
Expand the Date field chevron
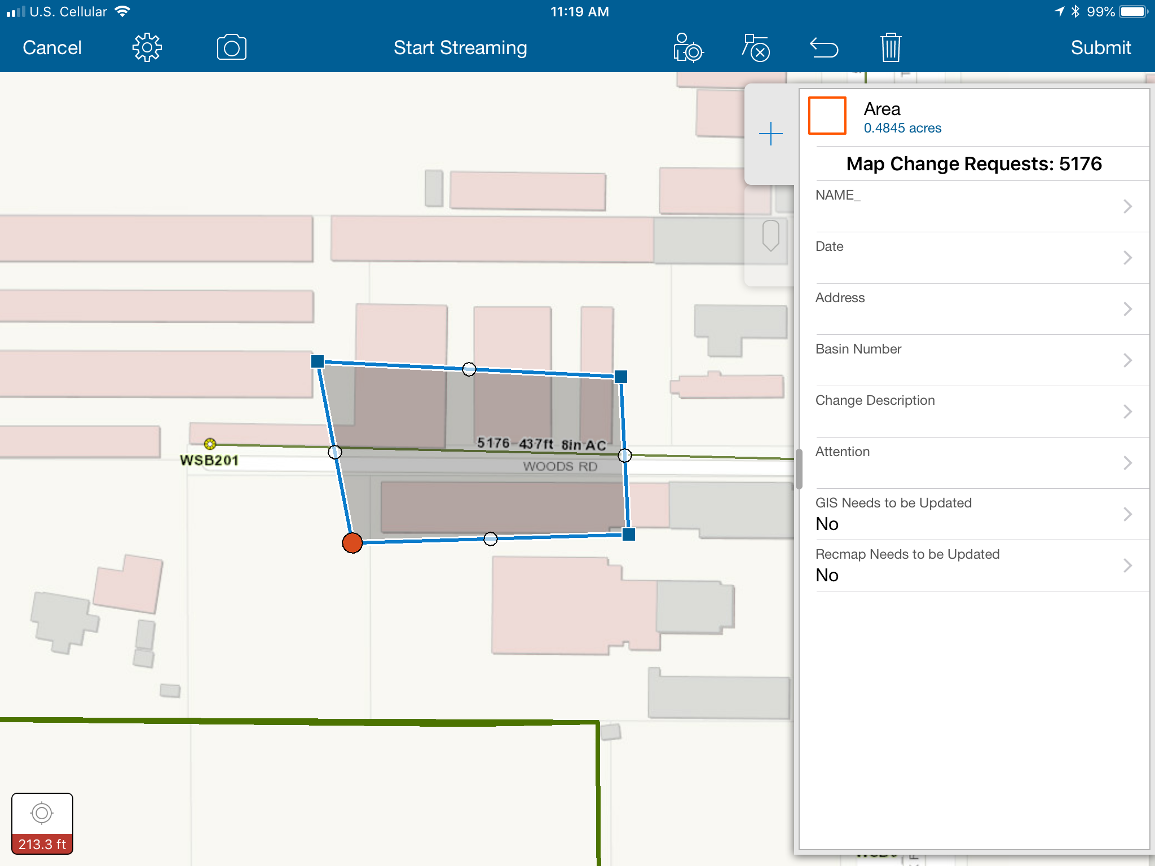click(x=1127, y=258)
